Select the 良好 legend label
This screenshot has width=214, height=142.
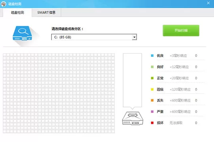click(x=160, y=67)
